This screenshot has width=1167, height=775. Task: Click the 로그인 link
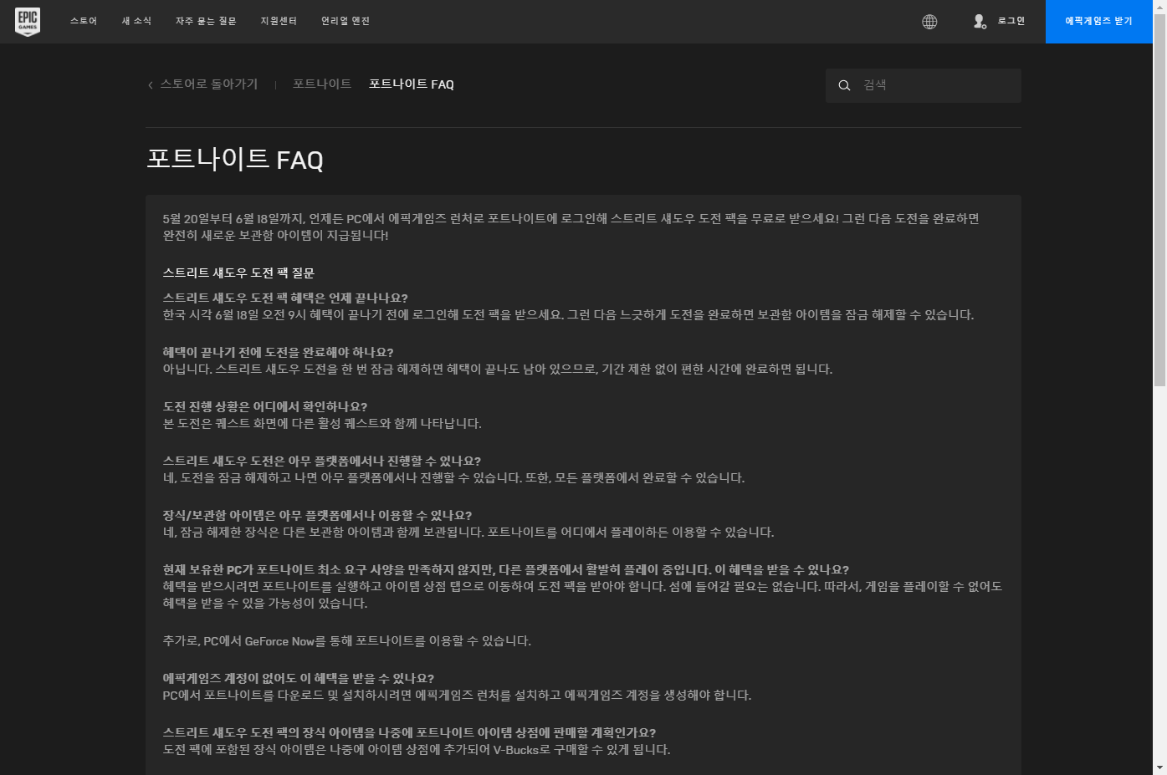pyautogui.click(x=1011, y=21)
